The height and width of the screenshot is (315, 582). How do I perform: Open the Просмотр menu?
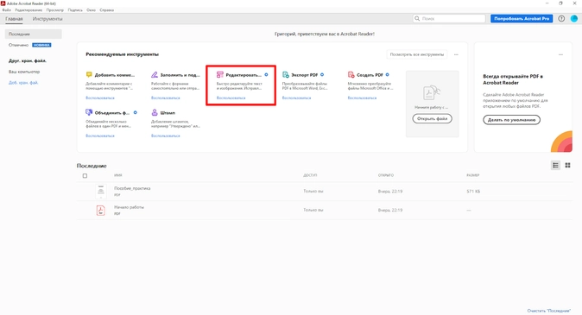tap(55, 10)
